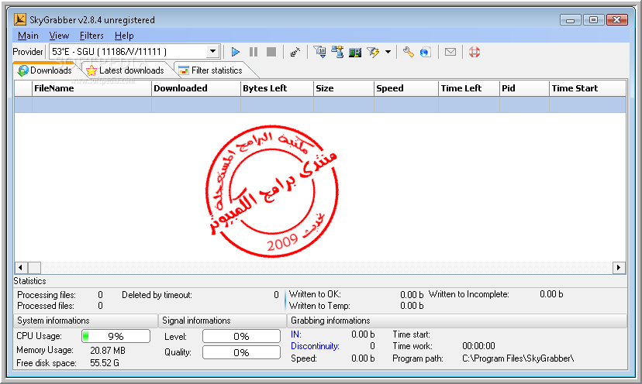Click the network computers icon
Viewport: 642px width, 384px height.
tap(337, 52)
